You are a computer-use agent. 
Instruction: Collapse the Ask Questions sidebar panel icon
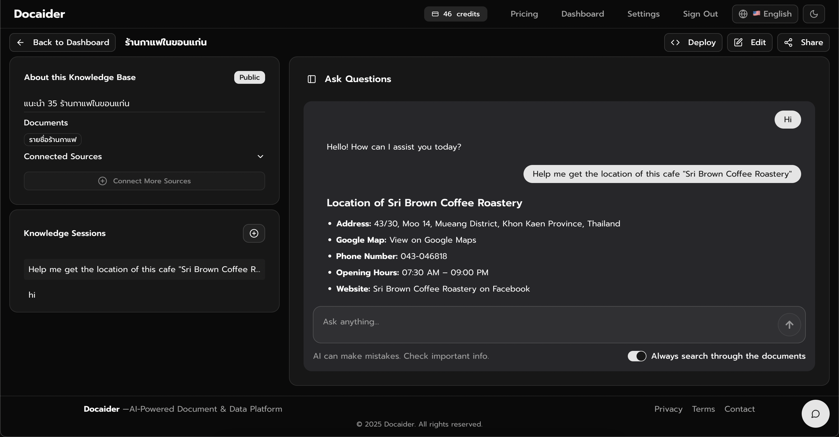[x=311, y=79]
